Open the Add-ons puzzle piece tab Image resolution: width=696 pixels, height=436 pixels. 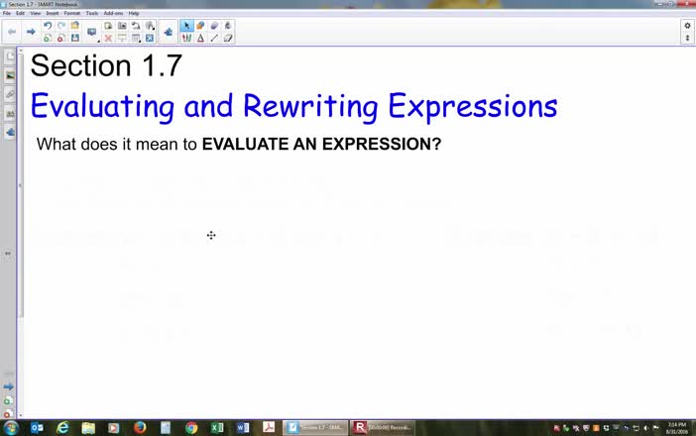10,131
